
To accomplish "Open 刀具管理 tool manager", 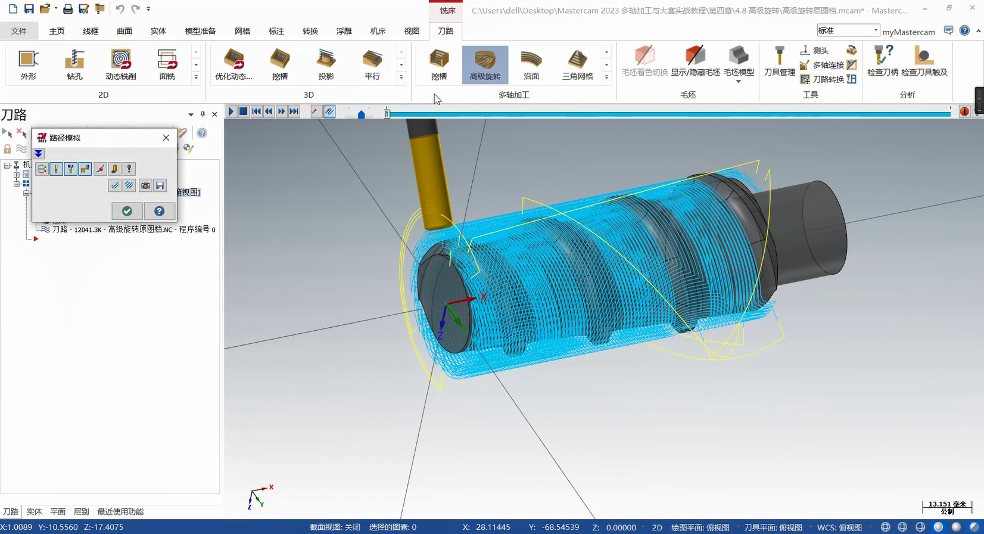I will coord(779,61).
